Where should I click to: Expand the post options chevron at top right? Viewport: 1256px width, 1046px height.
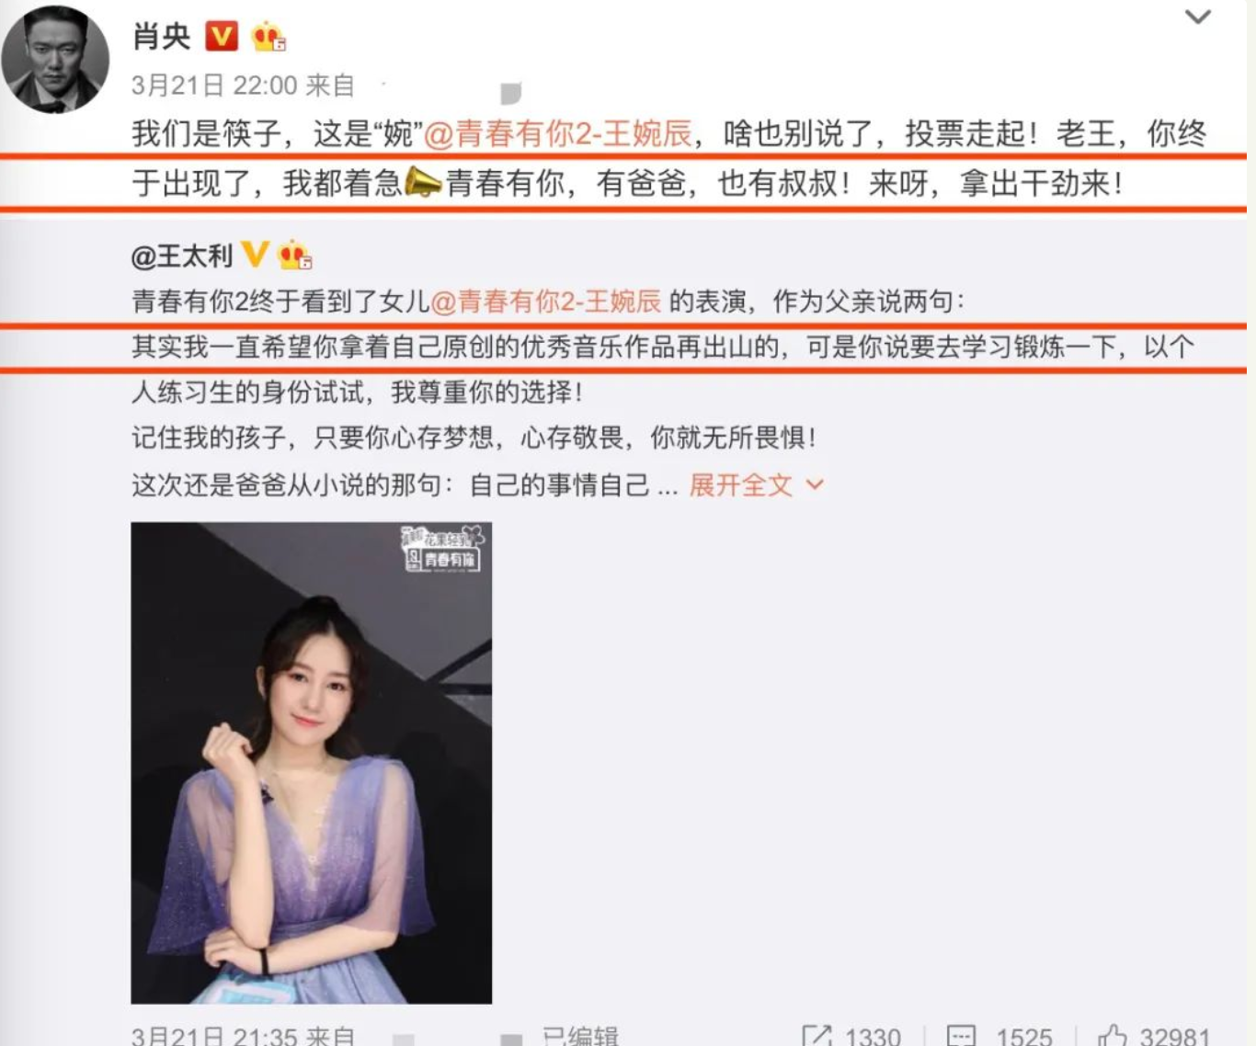tap(1197, 17)
